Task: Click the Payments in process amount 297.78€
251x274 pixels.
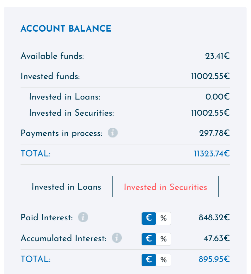Action: 214,133
